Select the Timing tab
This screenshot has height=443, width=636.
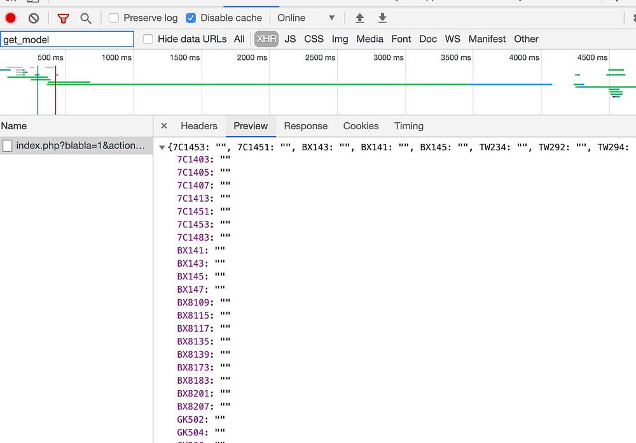tap(408, 126)
